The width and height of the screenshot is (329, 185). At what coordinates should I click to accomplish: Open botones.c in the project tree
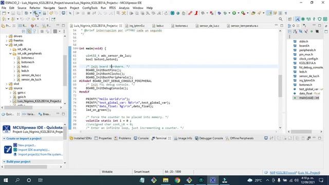[x=27, y=58]
